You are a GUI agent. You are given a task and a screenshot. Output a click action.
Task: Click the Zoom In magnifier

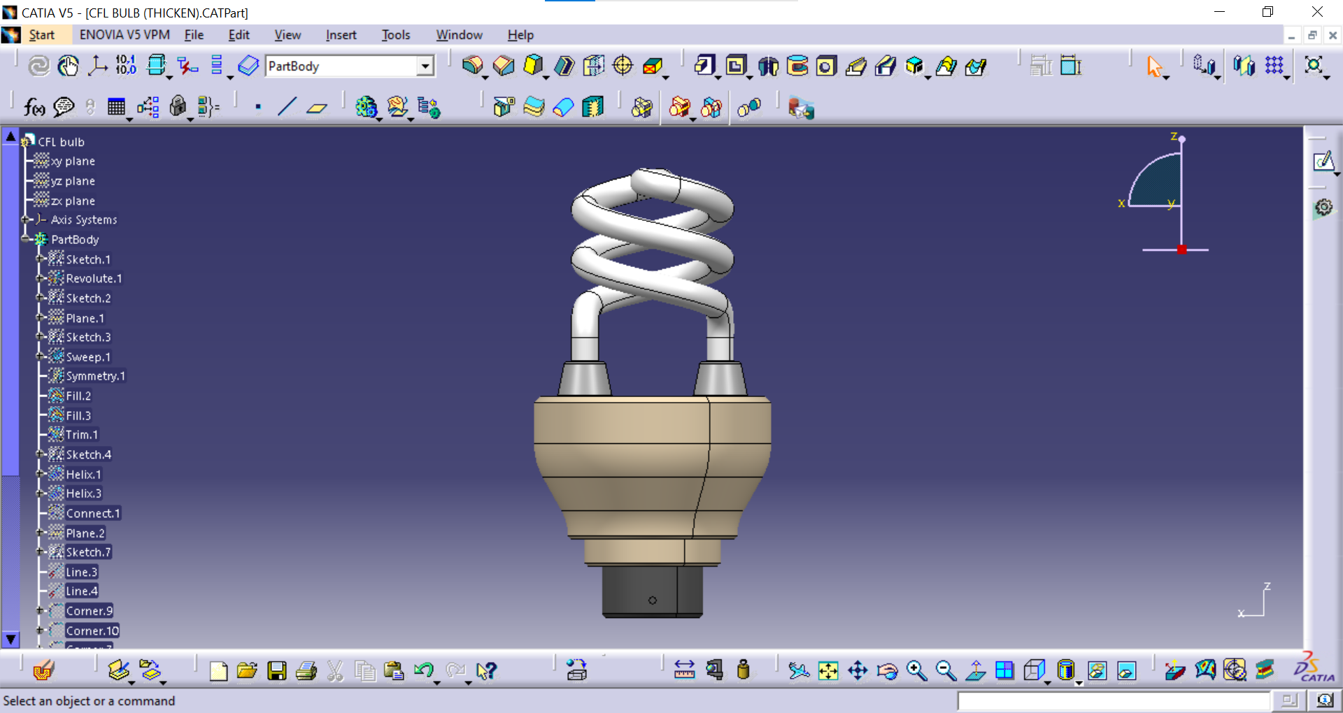[x=916, y=670]
